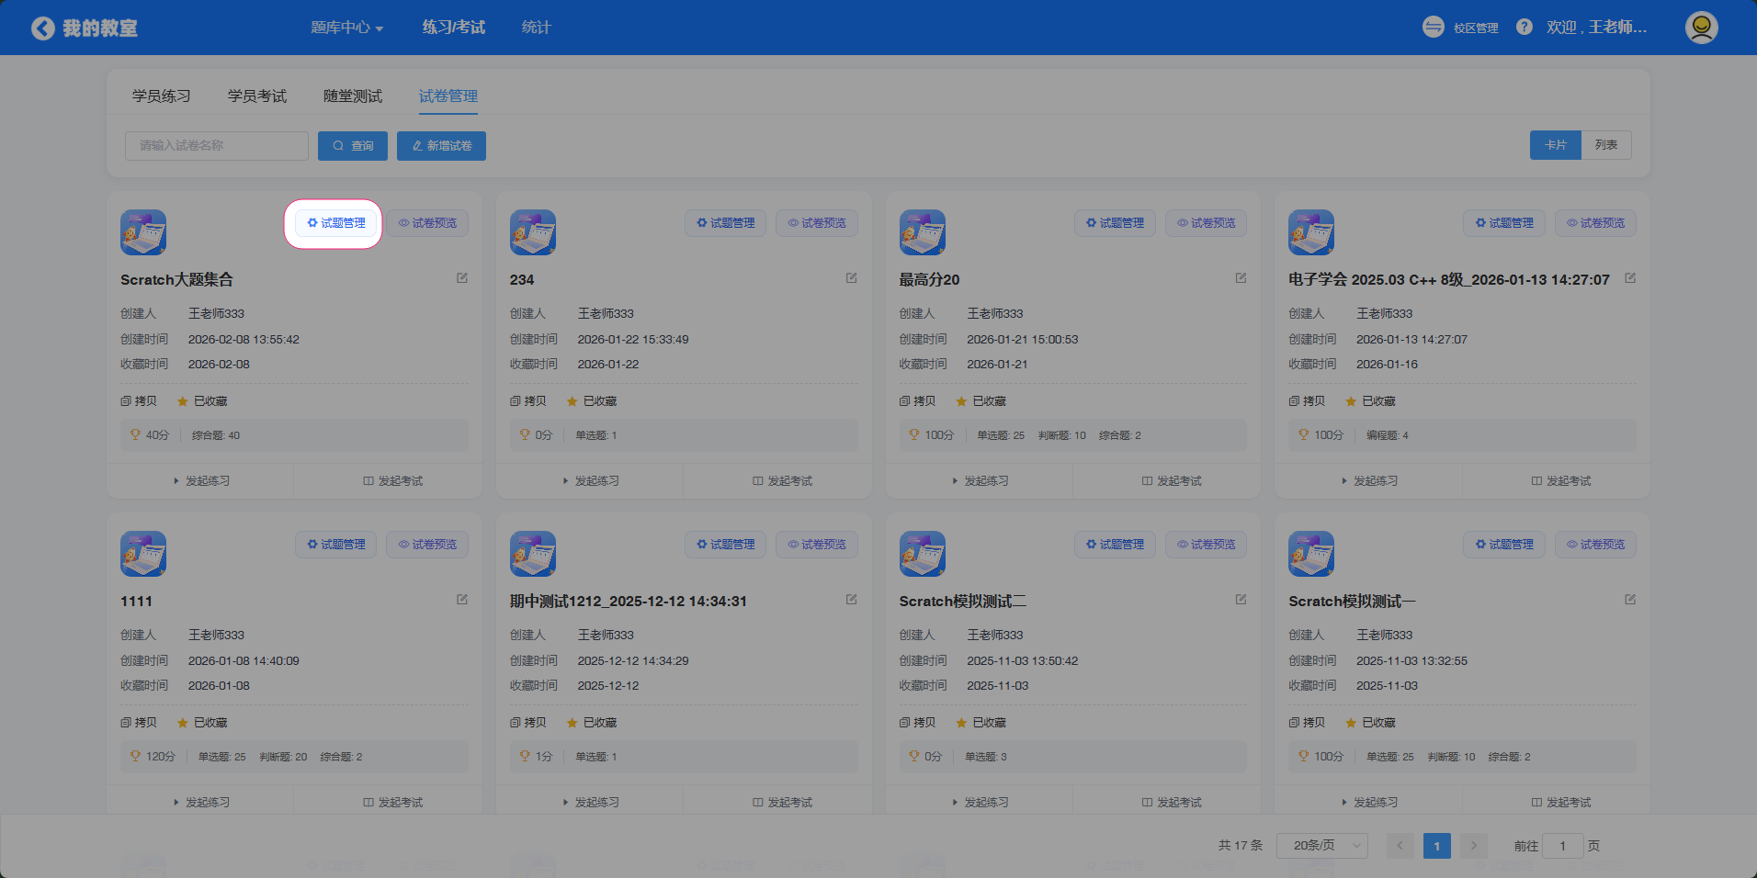The image size is (1757, 878).
Task: Open the help question mark icon
Action: click(x=1524, y=28)
